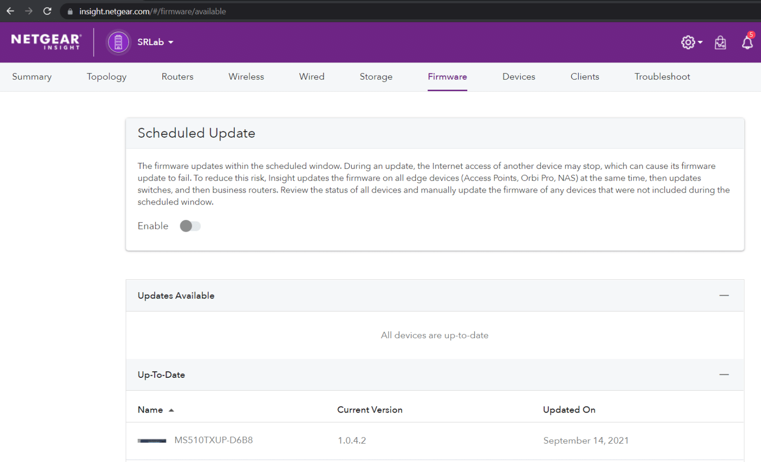This screenshot has width=761, height=462.
Task: Click the purchase bag icon in the header
Action: (720, 43)
